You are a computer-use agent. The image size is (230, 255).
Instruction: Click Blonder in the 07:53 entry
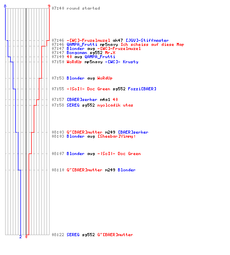[76, 78]
